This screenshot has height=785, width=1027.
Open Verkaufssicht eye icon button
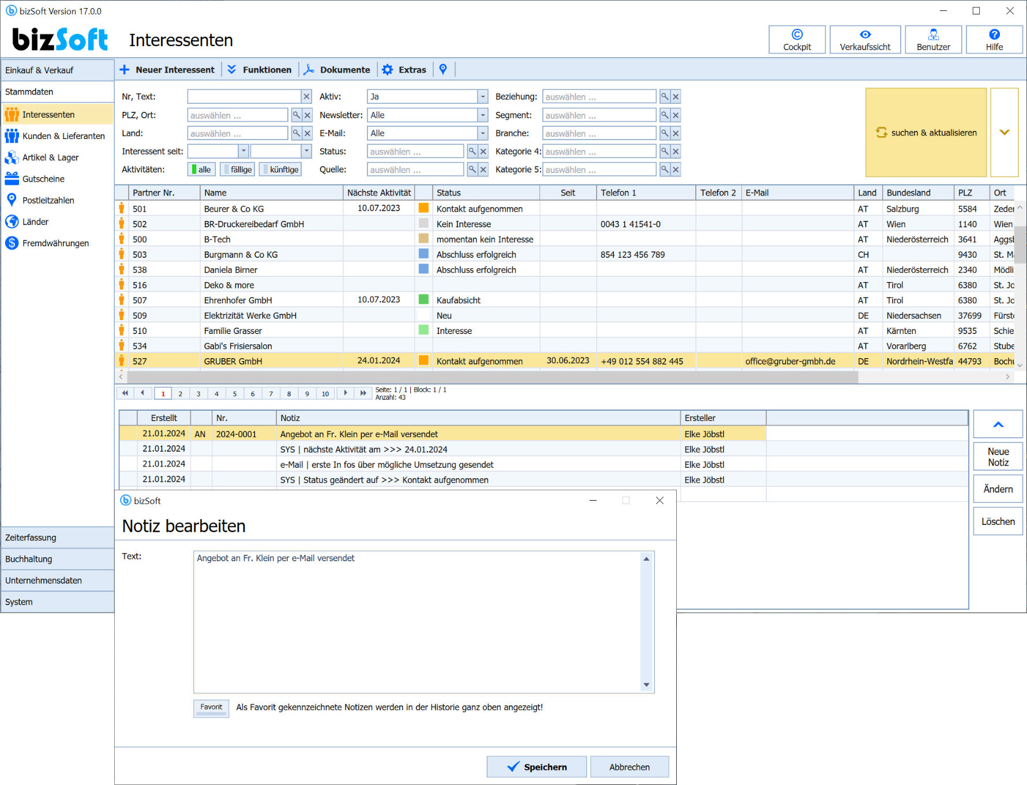click(865, 40)
